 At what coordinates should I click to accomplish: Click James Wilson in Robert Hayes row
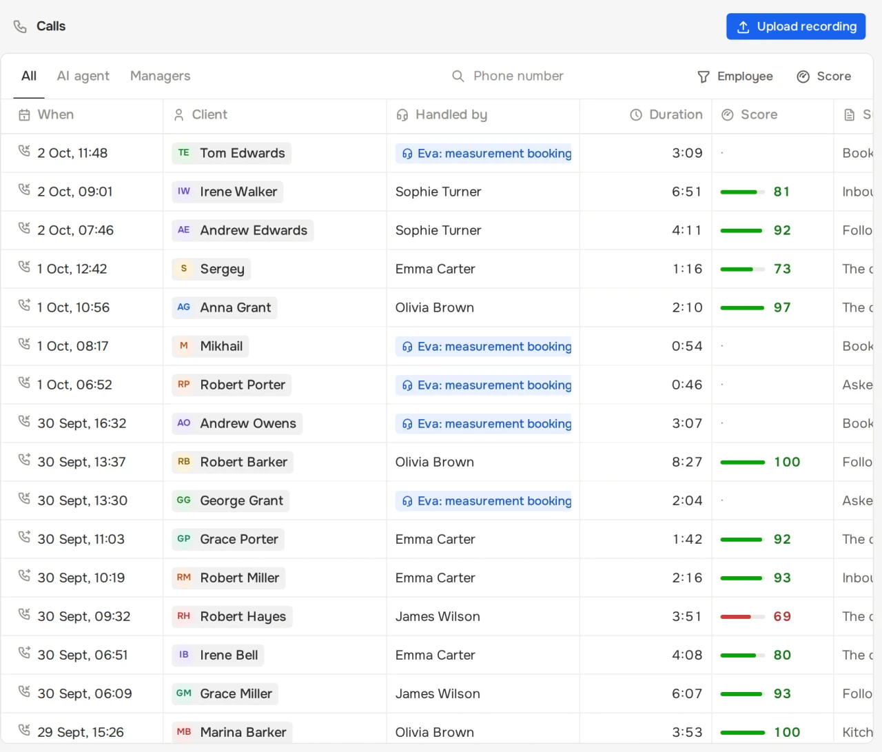[438, 616]
